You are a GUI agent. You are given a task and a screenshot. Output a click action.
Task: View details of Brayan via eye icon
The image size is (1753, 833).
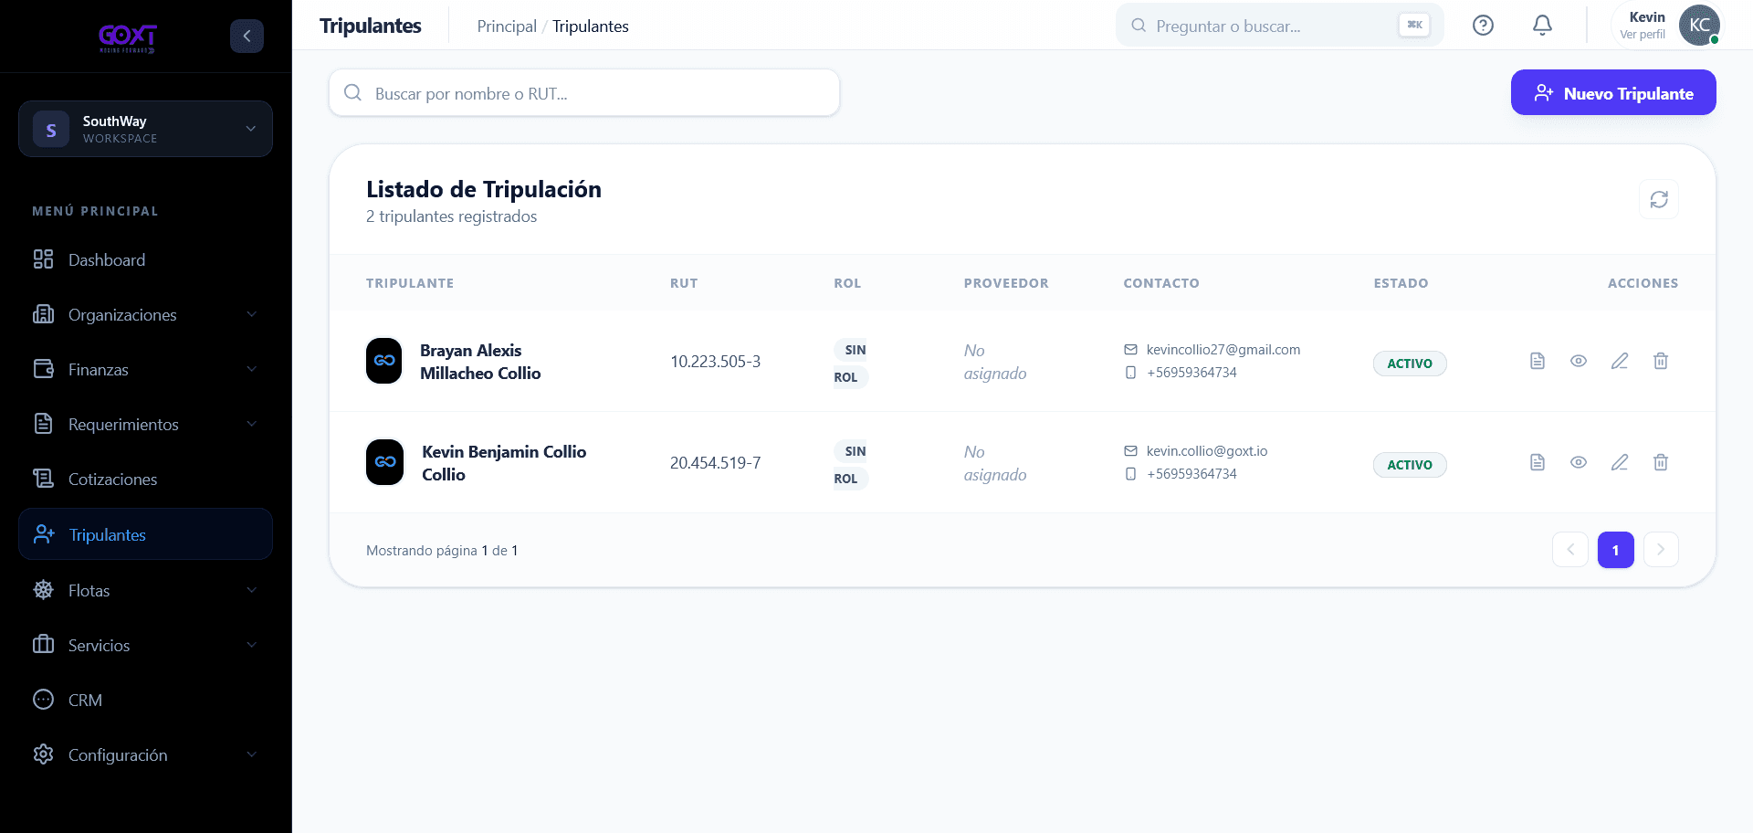click(1579, 361)
